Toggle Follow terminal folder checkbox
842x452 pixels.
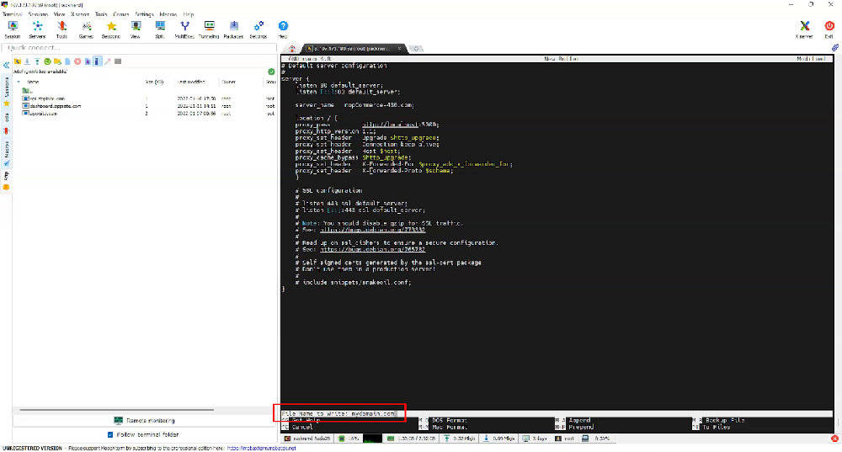(x=111, y=434)
